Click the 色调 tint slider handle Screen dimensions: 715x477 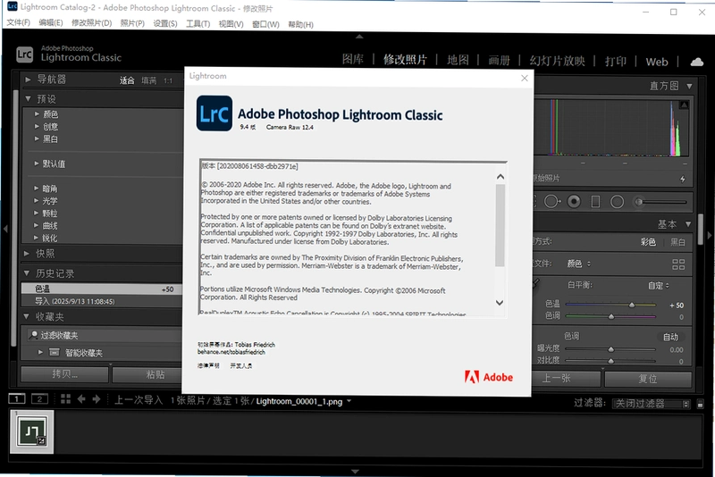coord(611,316)
